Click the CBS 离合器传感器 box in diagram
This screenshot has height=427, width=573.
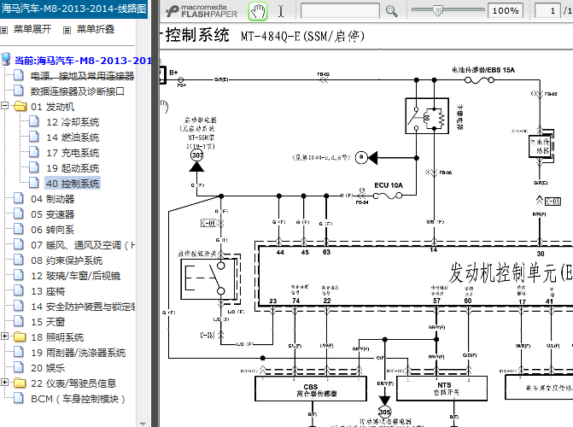[311, 389]
